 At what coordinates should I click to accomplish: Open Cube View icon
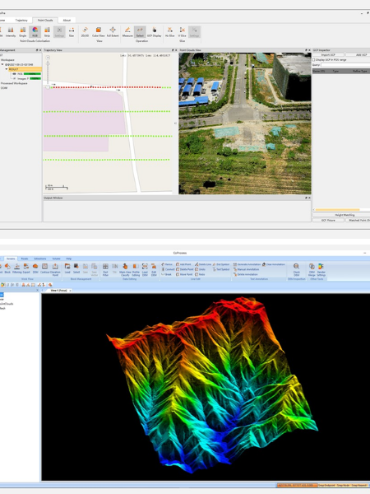[x=99, y=31]
